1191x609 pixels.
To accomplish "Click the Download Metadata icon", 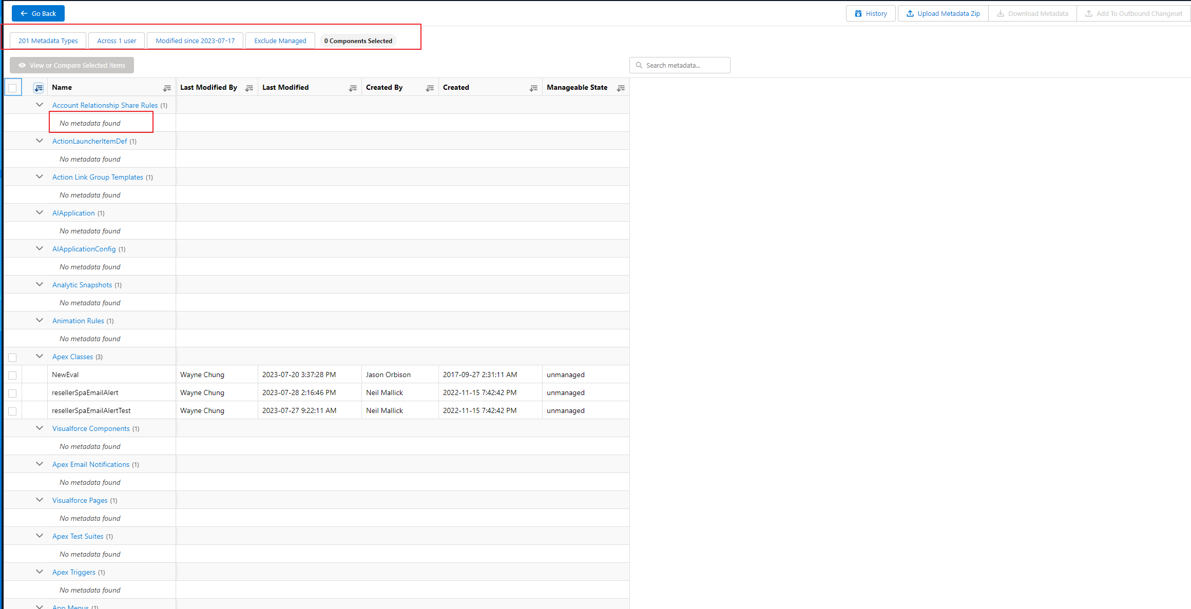I will point(1000,13).
